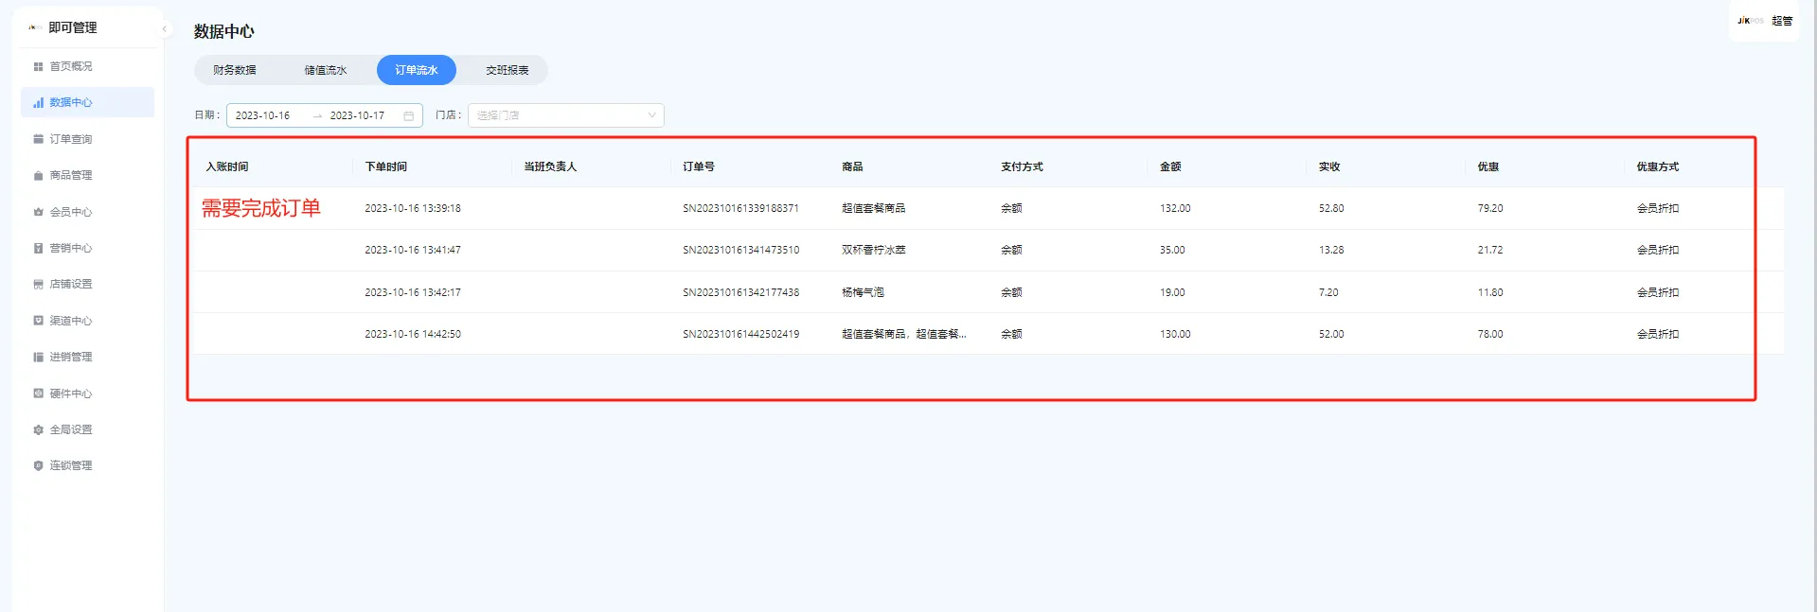
Task: Click the end date 2023-10-17 field
Action: (x=357, y=115)
